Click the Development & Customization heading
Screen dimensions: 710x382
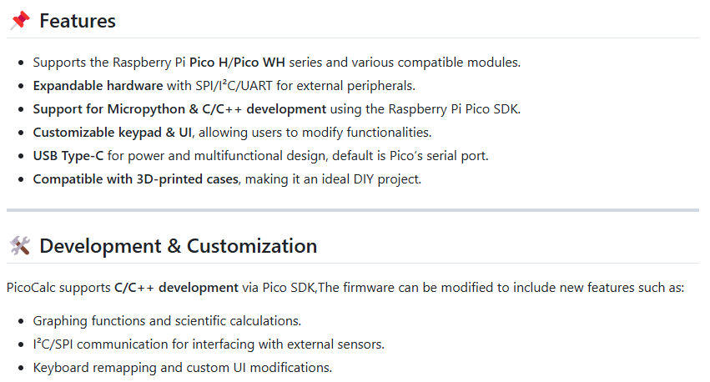click(x=178, y=246)
